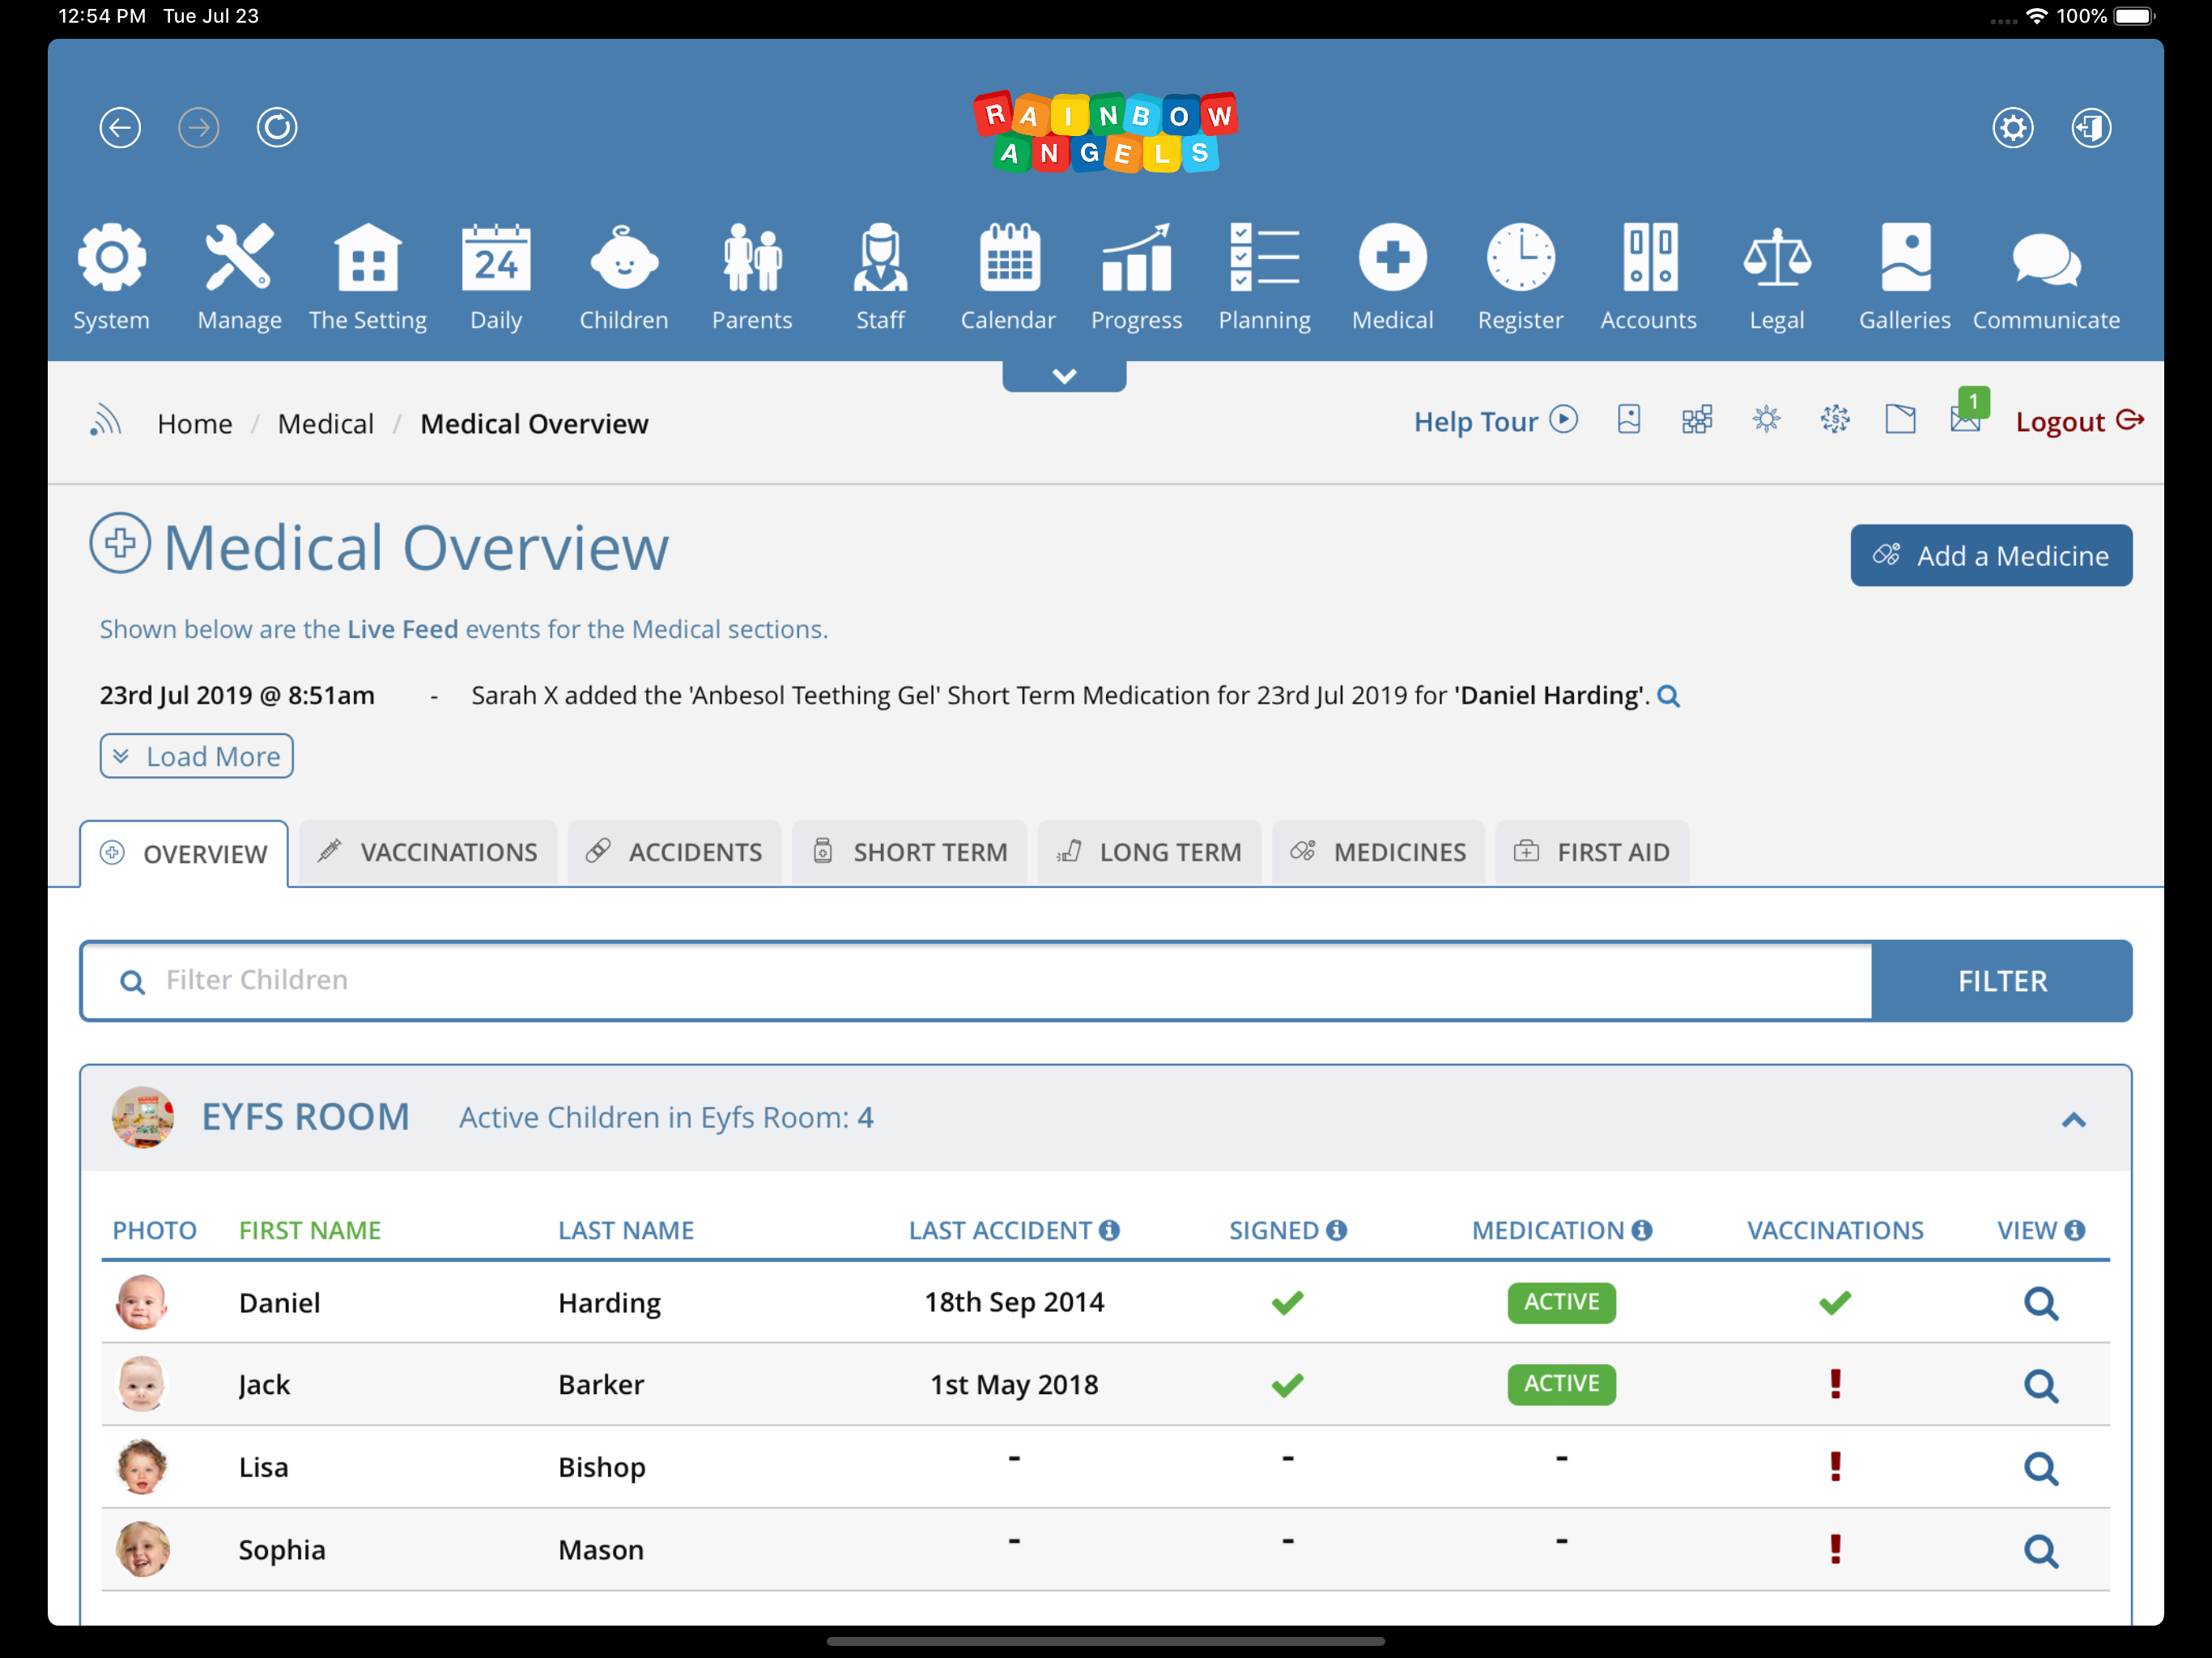Click the Add a Medicine button
This screenshot has height=1658, width=2212.
click(1990, 555)
